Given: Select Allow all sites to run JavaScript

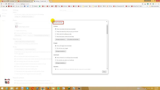Looking at the screenshot, I should (56, 58).
